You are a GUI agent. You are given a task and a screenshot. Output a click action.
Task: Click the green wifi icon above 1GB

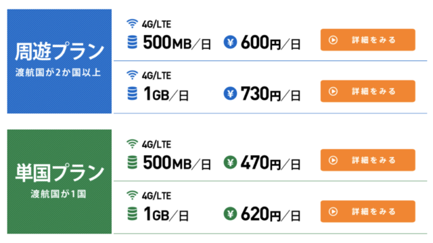133,195
